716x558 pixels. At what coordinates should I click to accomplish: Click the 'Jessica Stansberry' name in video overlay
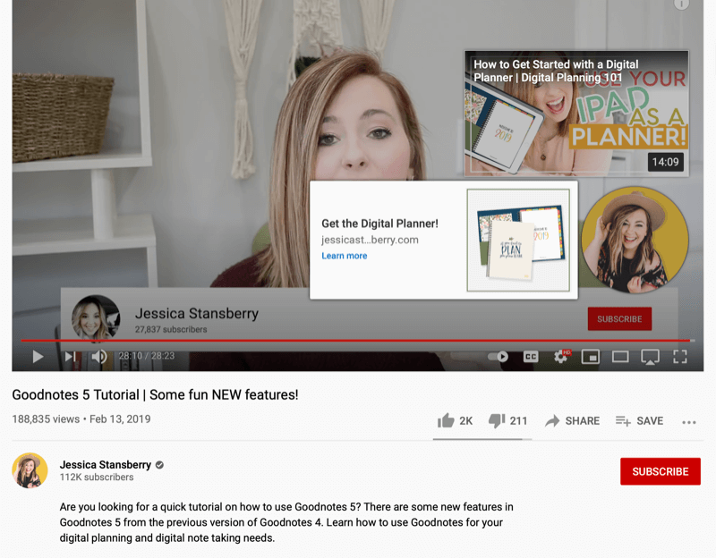point(197,314)
